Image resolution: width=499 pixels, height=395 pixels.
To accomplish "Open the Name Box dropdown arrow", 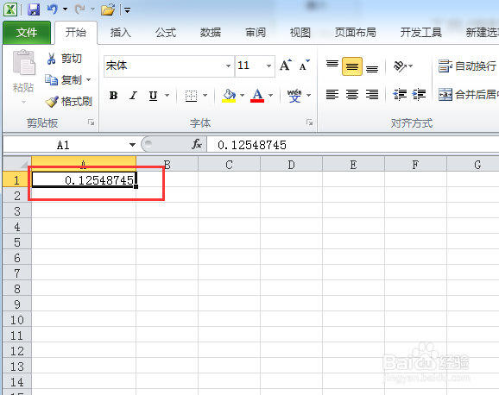I will (132, 145).
